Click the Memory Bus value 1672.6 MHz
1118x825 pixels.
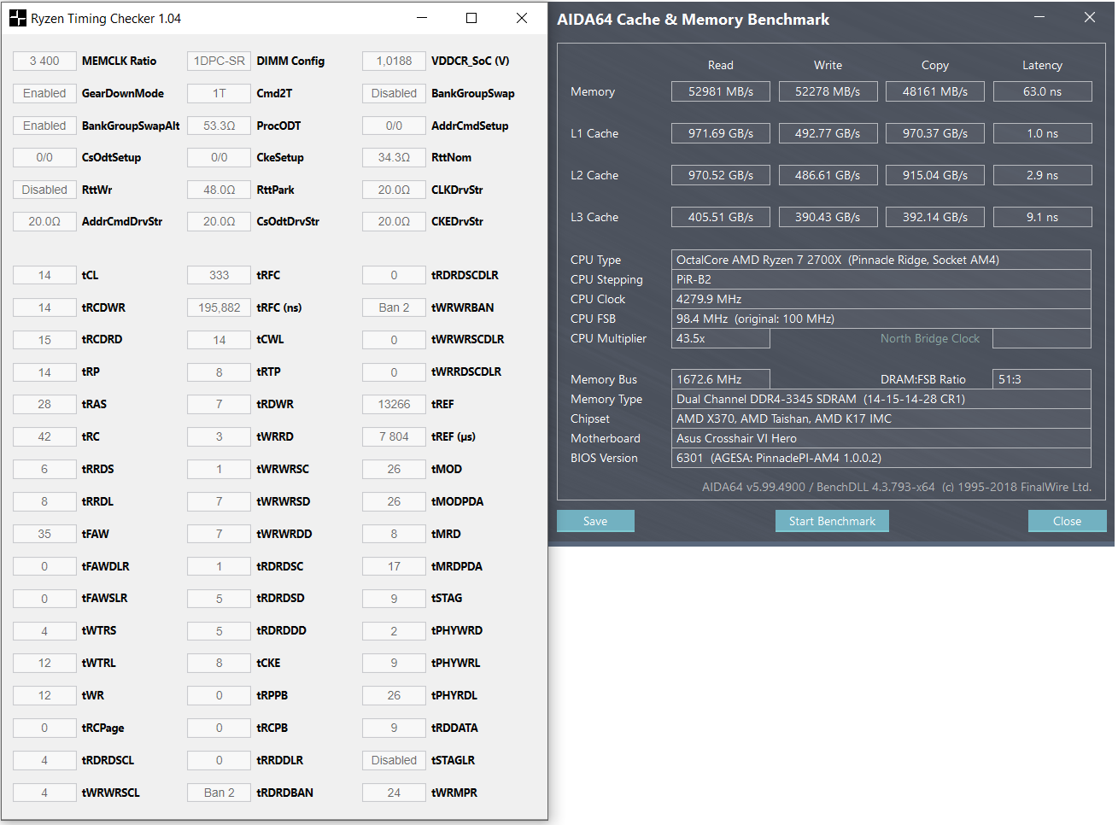[721, 379]
